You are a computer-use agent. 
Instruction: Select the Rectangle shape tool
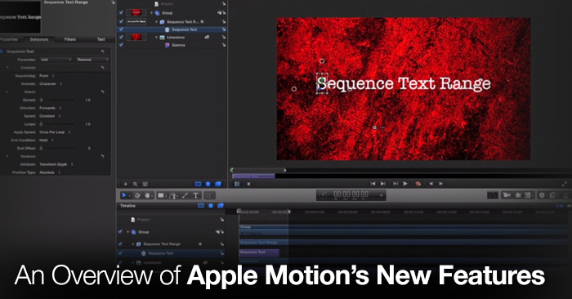(x=161, y=195)
